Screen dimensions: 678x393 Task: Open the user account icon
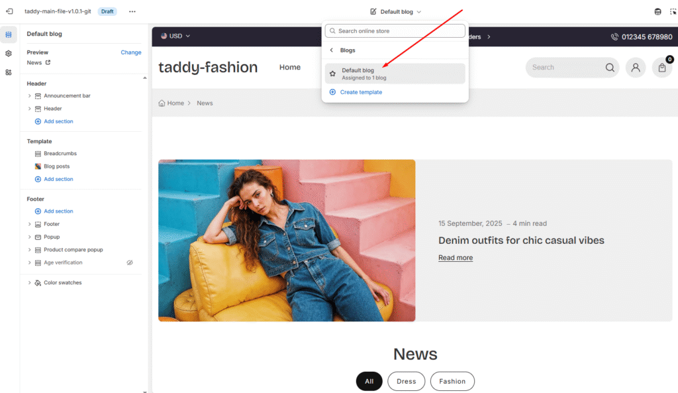(636, 68)
